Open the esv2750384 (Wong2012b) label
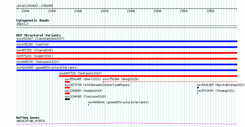Image resolution: width=245 pixels, height=127 pixels. pos(121,79)
